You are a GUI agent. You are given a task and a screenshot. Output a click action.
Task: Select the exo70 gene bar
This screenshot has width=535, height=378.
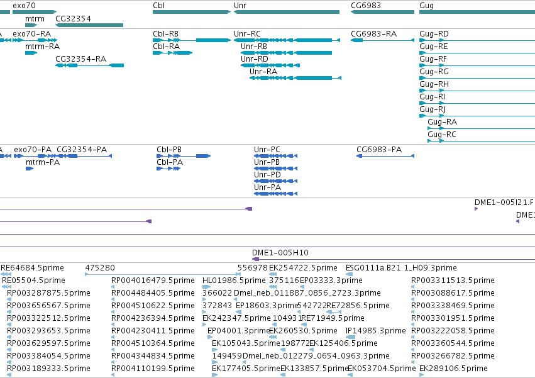point(35,12)
